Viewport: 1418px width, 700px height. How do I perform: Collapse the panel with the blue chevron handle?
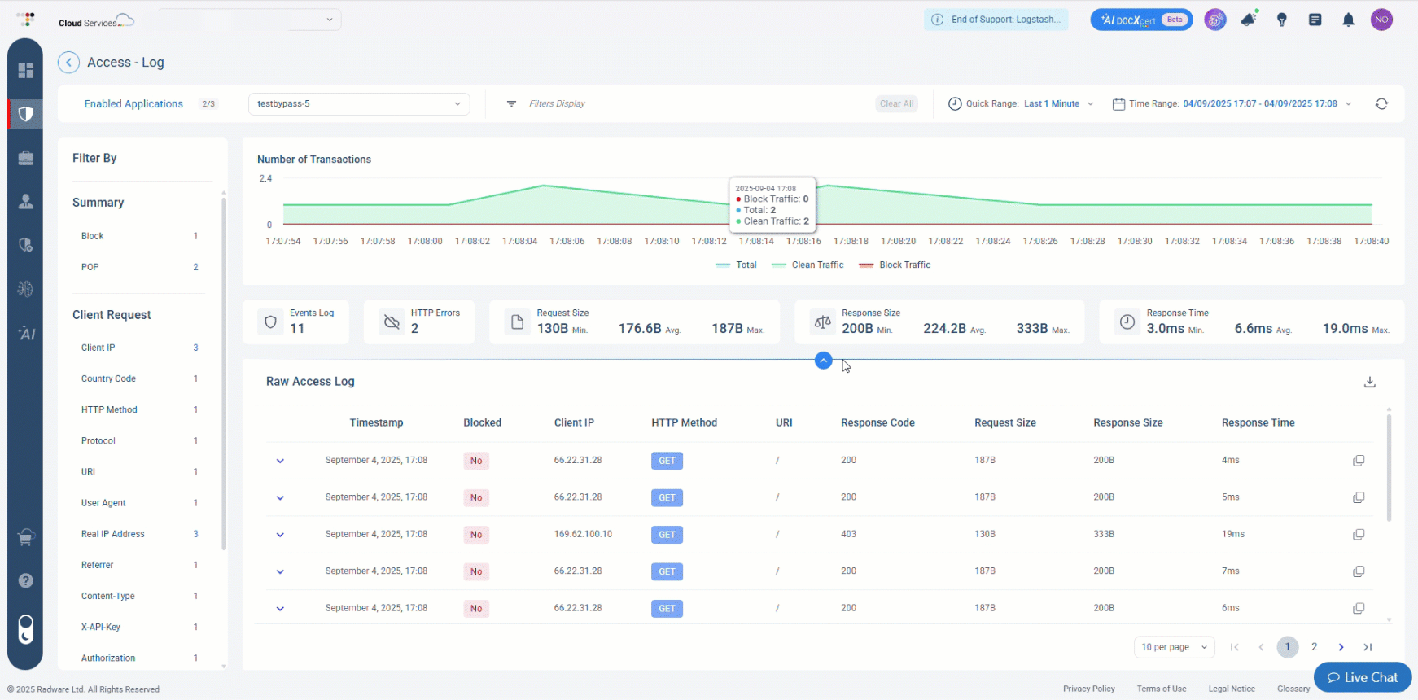tap(823, 361)
